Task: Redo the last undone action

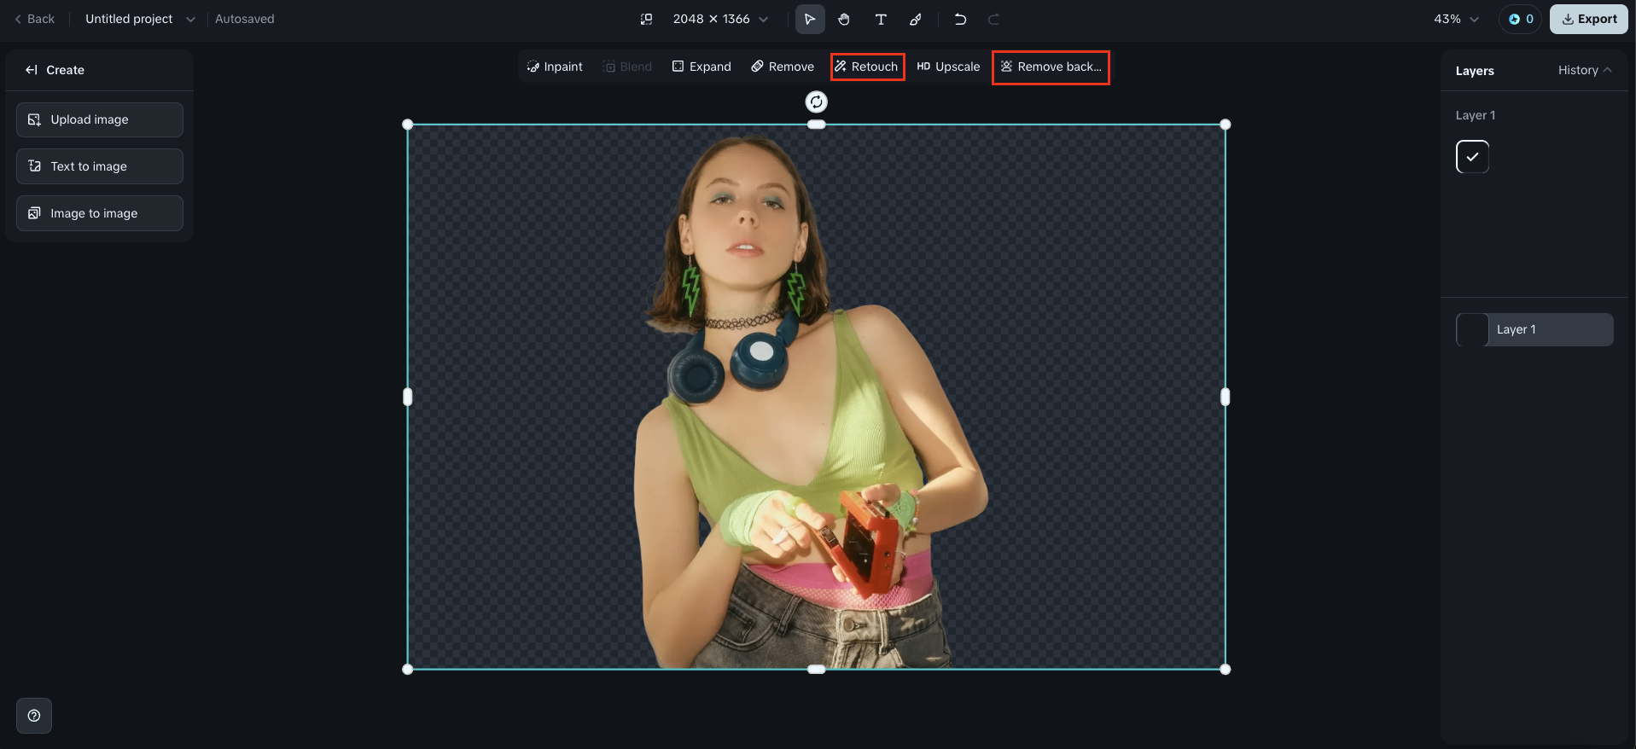Action: (x=994, y=19)
